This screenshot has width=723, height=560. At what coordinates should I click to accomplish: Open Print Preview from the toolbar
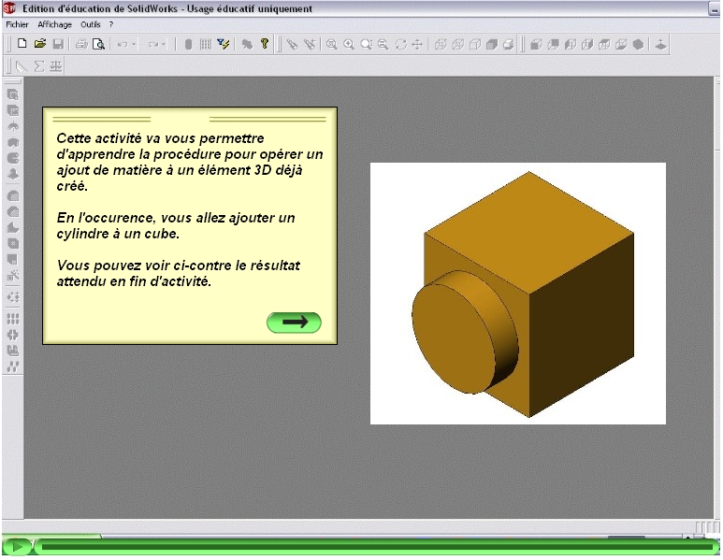[98, 44]
